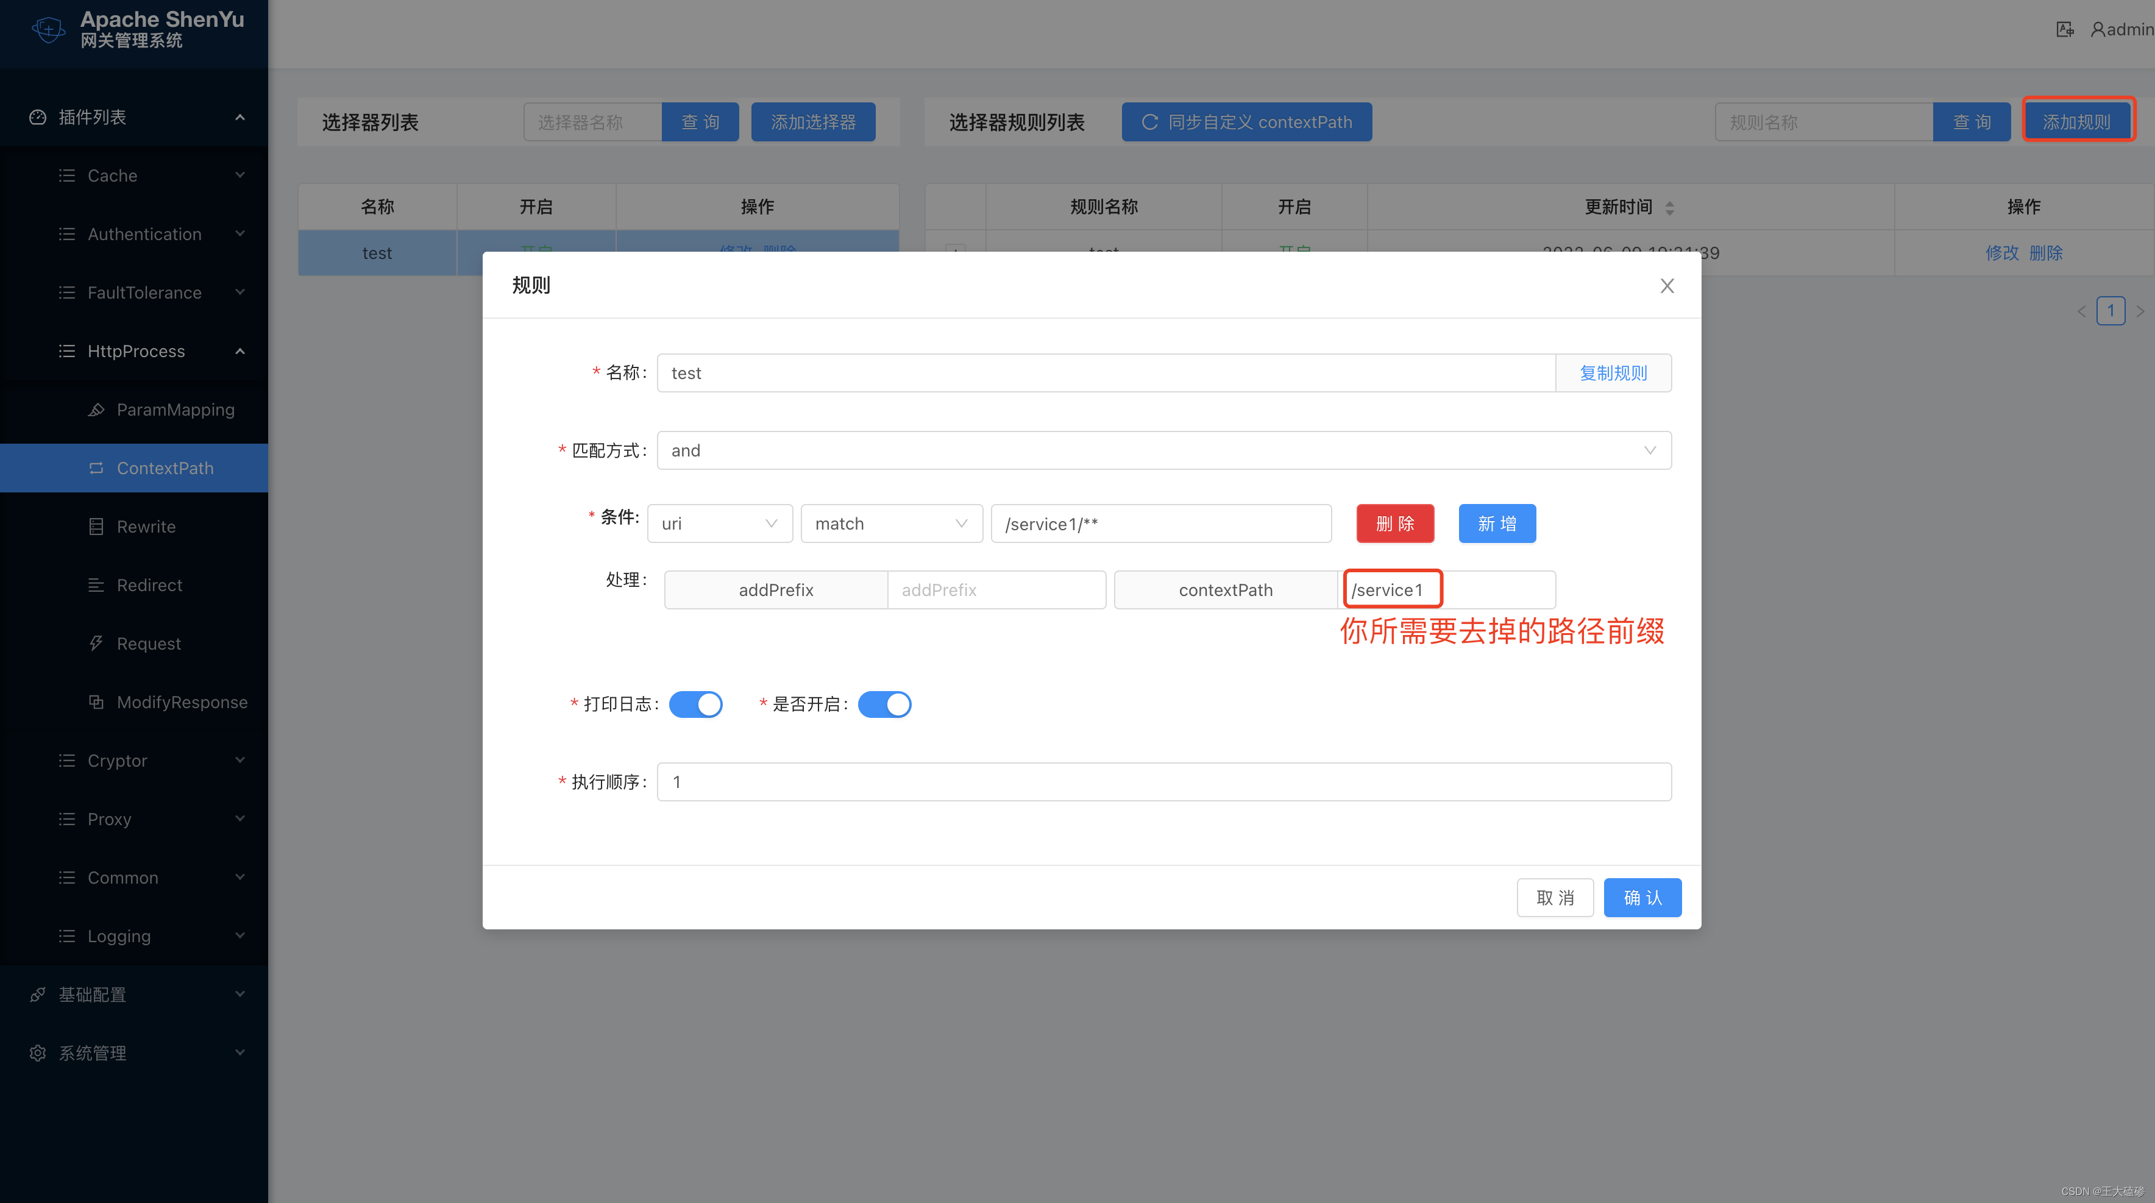Click the Redirect align icon
This screenshot has height=1203, width=2155.
click(96, 586)
